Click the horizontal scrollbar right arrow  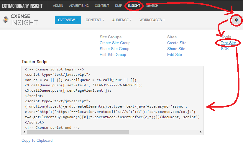point(201,132)
